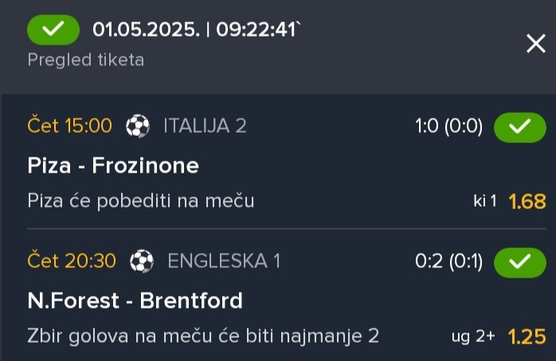
Task: Click the 1:0 (0:0) score
Action: (x=449, y=126)
